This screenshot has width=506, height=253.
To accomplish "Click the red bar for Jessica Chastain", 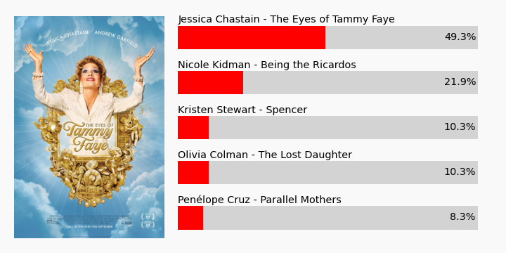I will click(252, 37).
